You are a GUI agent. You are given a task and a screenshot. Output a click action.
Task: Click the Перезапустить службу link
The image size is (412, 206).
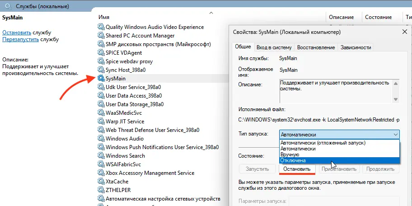tap(21, 39)
